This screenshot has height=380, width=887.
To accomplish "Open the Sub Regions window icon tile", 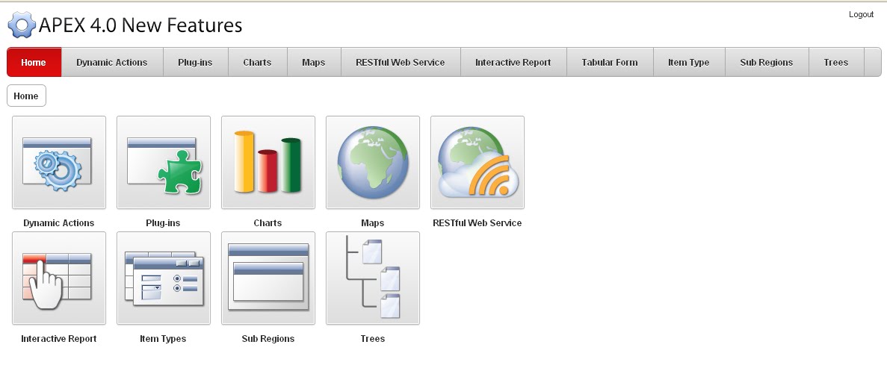I will (268, 278).
